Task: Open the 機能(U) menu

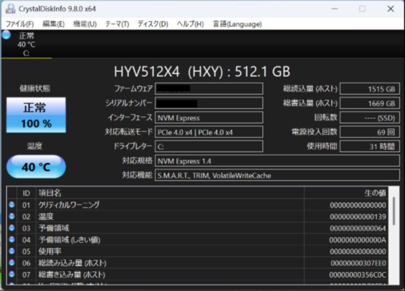Action: [85, 24]
